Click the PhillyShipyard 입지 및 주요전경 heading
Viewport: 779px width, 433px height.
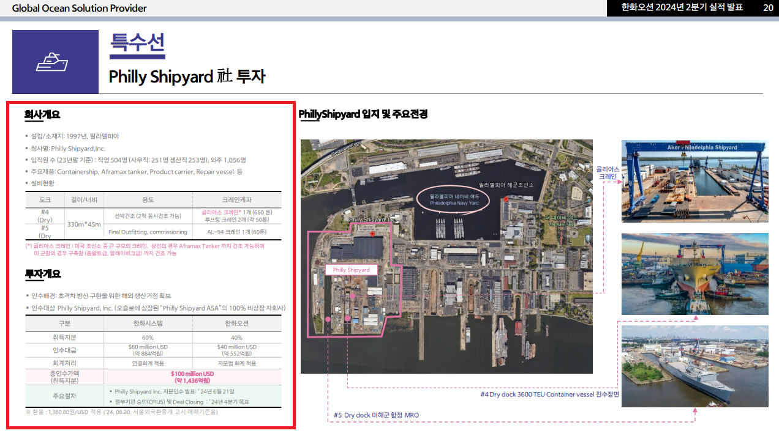(363, 114)
